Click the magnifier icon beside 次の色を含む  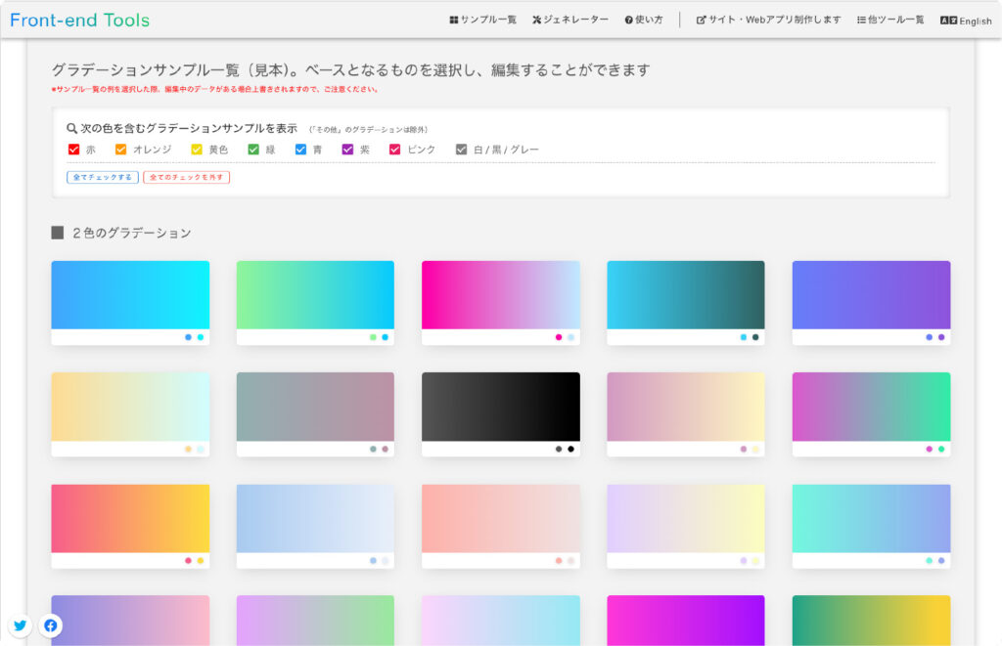(71, 128)
